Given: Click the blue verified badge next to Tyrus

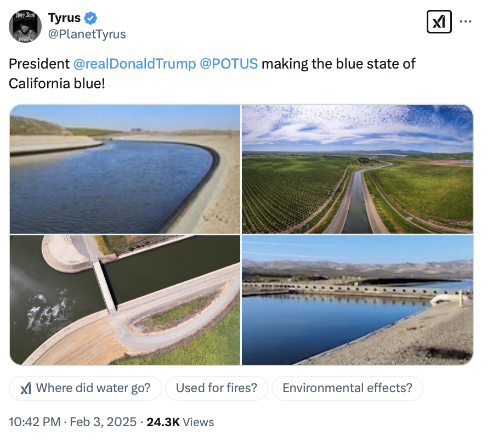Looking at the screenshot, I should 90,18.
